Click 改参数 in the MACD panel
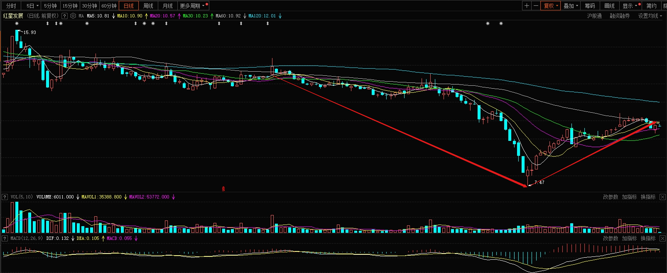This screenshot has height=273, width=667. click(611, 238)
